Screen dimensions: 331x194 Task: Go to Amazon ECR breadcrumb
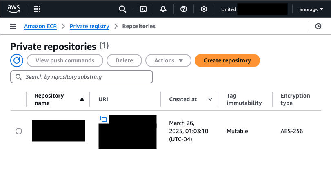[x=40, y=26]
